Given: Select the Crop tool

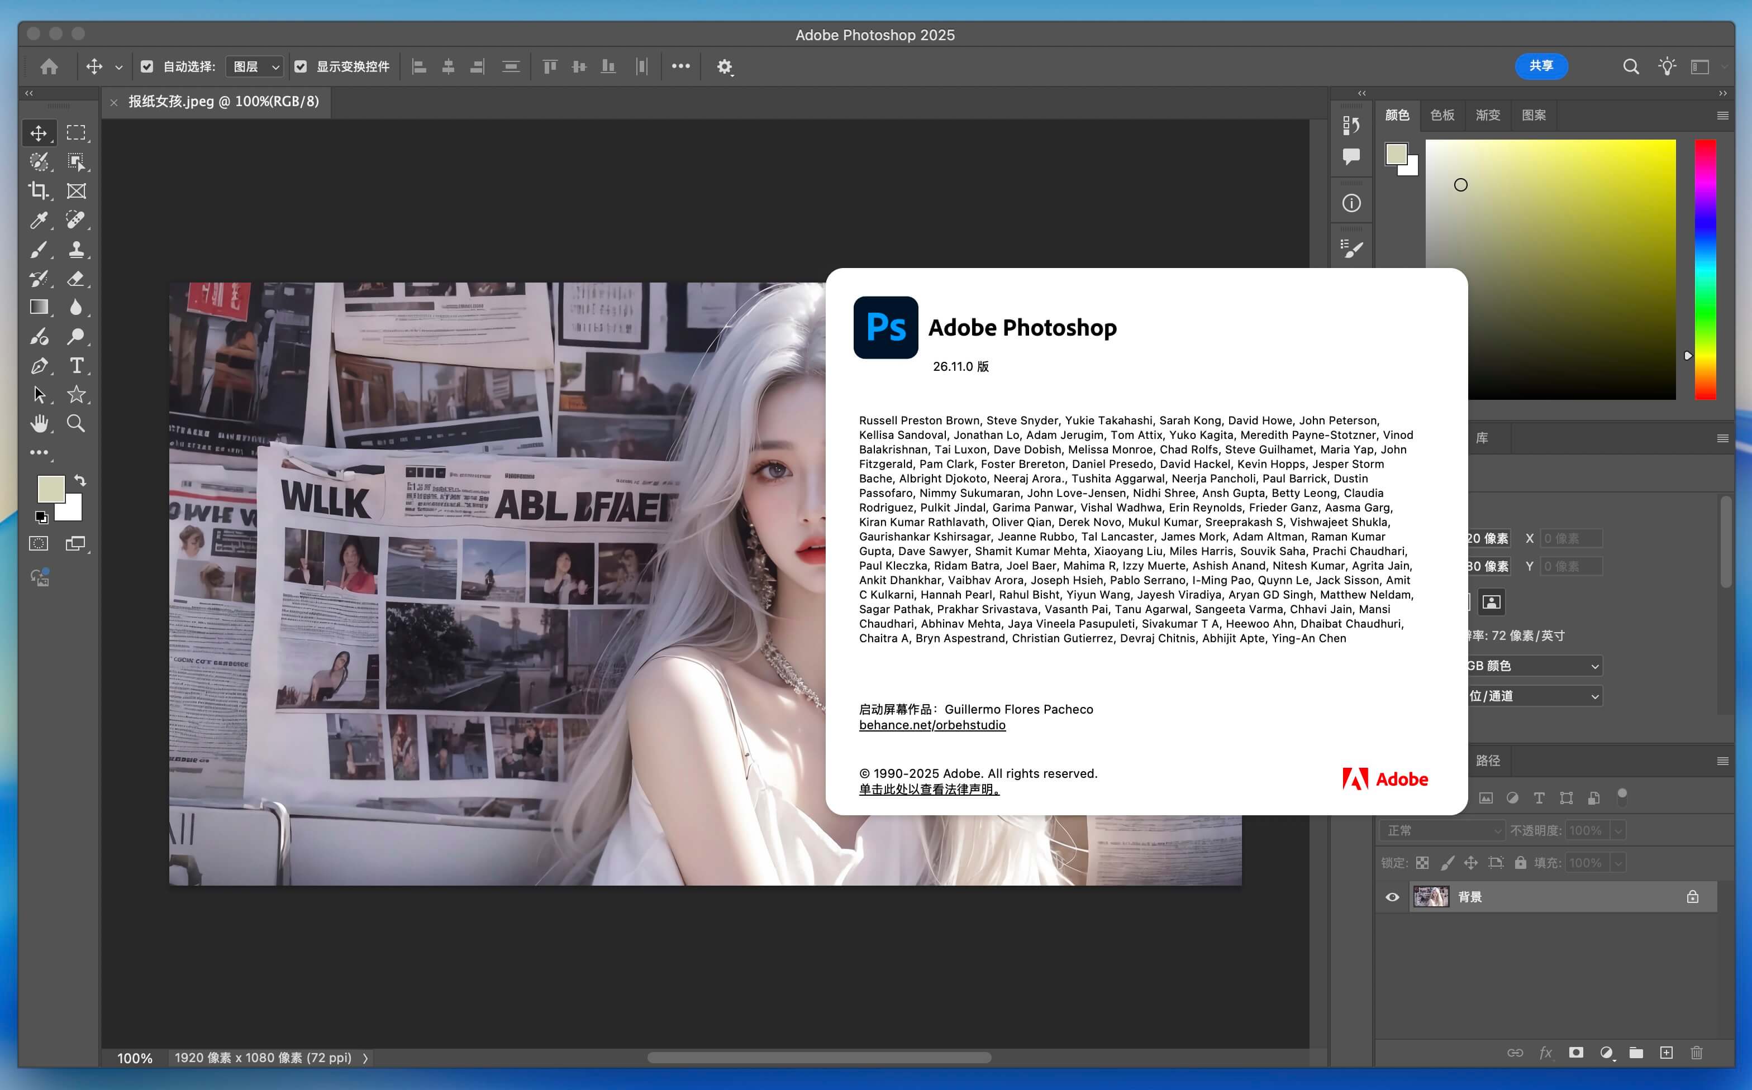Looking at the screenshot, I should click(x=38, y=191).
